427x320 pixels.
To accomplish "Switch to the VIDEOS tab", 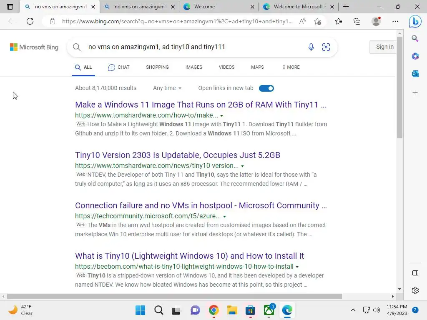I will [x=226, y=67].
